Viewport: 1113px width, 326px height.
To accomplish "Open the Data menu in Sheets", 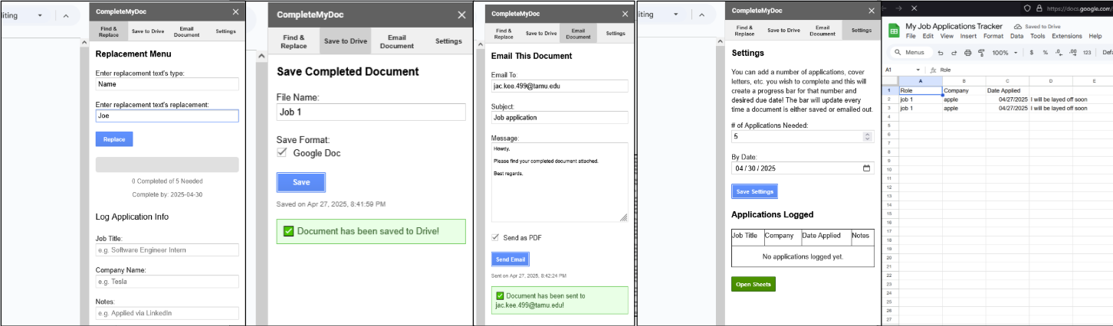I will click(1016, 36).
